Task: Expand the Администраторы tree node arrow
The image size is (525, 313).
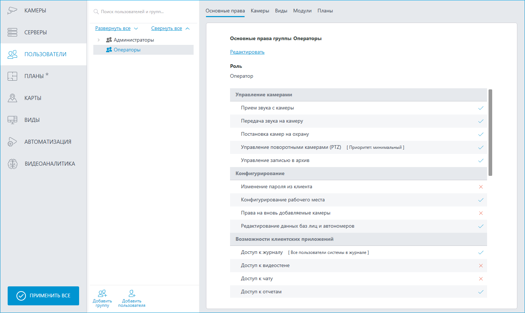Action: point(98,40)
